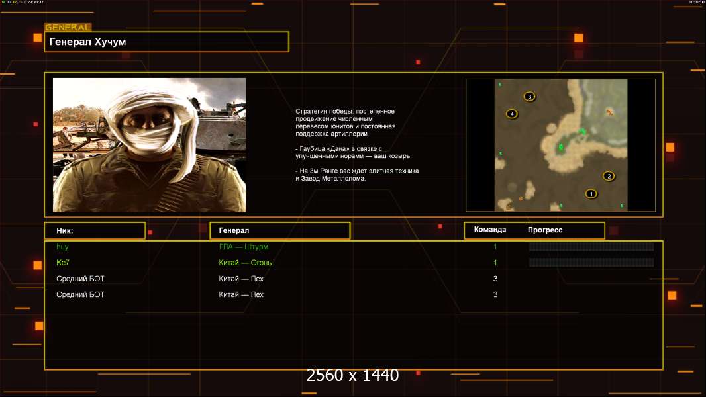Open the general's portrait image
Screen dimensions: 706x397
click(x=149, y=145)
